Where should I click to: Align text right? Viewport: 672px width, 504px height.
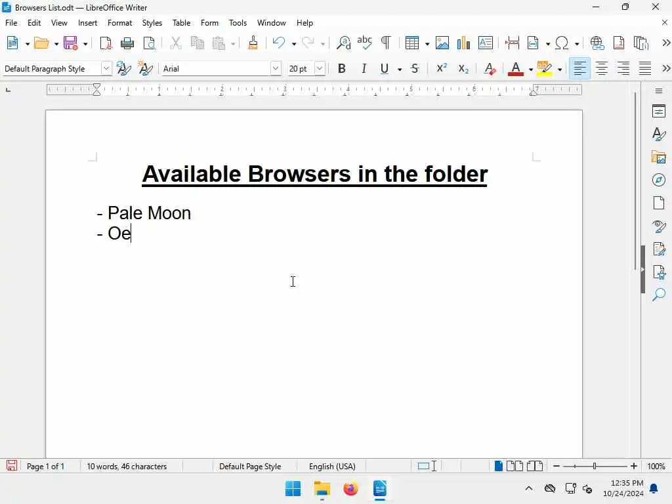(623, 68)
